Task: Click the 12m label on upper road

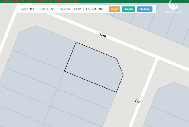Action: (x=103, y=35)
